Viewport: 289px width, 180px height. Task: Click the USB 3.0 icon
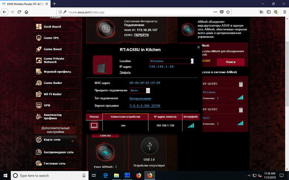(x=150, y=146)
